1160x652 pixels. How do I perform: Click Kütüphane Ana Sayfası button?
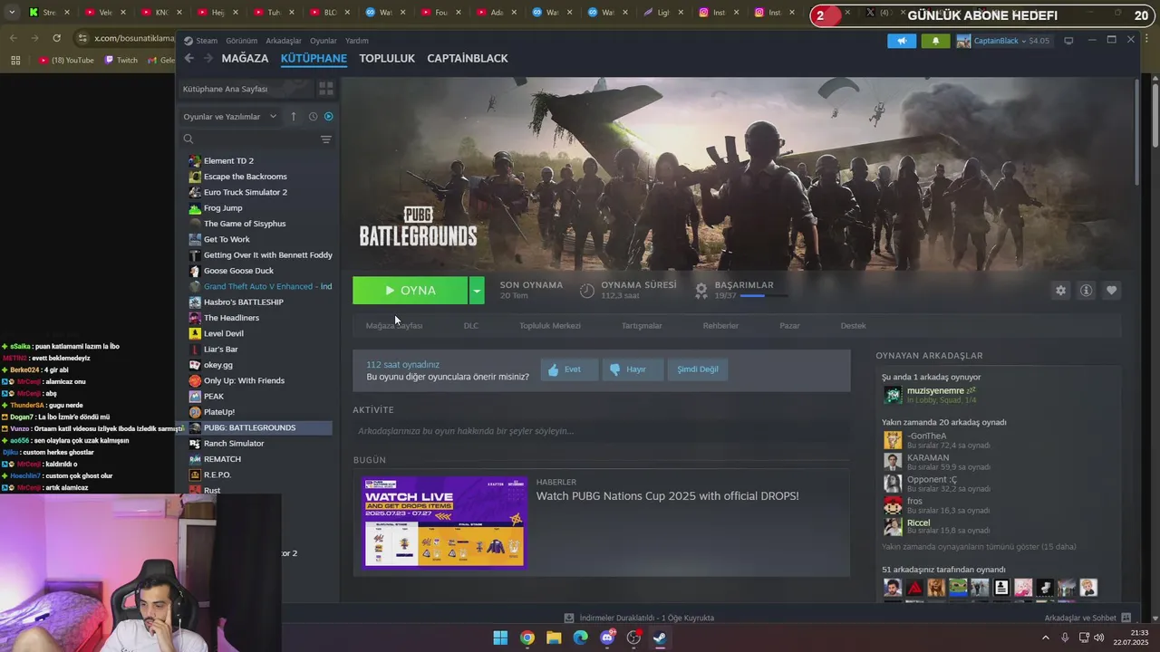(x=245, y=89)
